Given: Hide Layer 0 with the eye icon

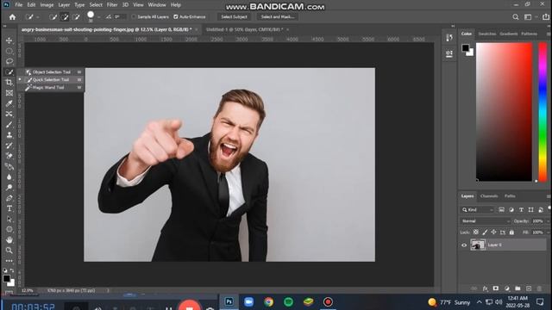Looking at the screenshot, I should click(464, 245).
